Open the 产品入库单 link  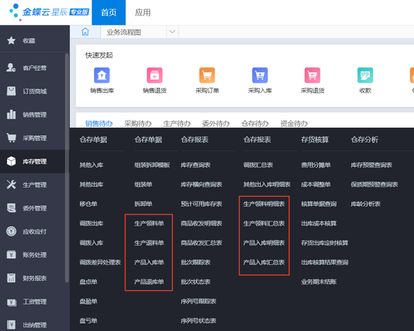149,262
